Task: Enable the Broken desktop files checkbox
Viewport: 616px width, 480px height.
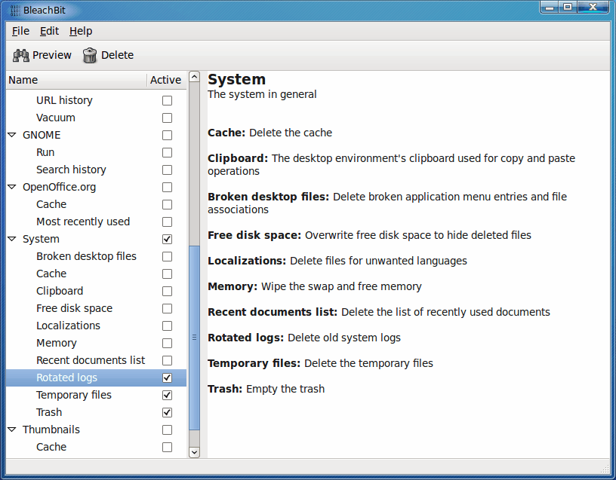Action: pyautogui.click(x=167, y=256)
